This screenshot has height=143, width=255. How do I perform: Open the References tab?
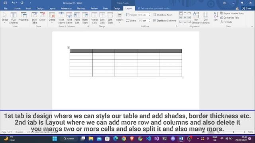point(66,8)
